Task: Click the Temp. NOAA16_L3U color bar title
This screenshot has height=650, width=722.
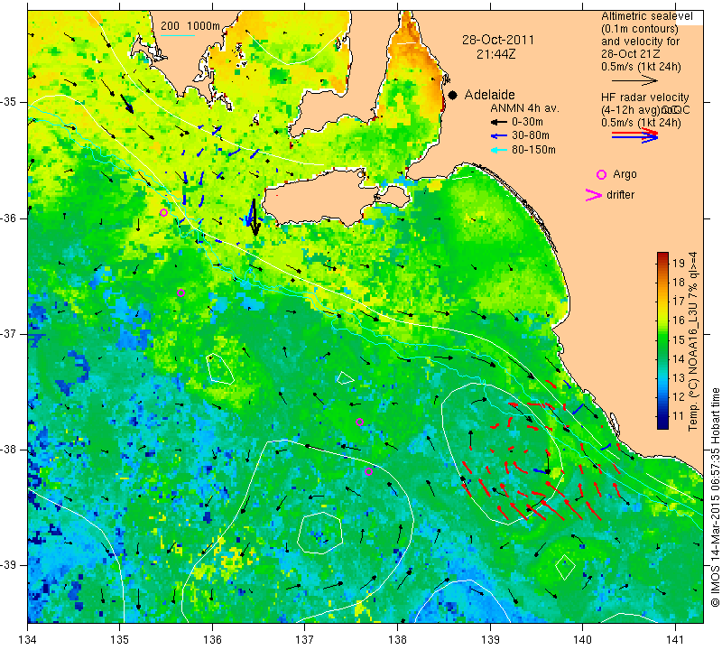Action: pyautogui.click(x=693, y=341)
